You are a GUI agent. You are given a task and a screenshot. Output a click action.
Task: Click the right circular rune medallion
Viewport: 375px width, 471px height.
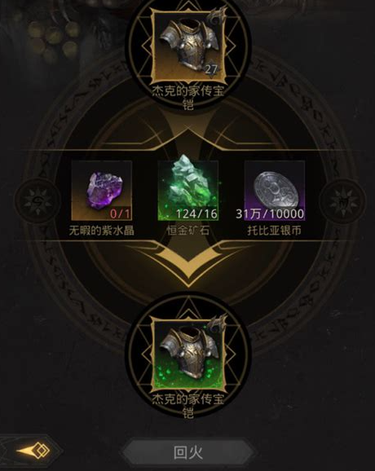tap(343, 200)
